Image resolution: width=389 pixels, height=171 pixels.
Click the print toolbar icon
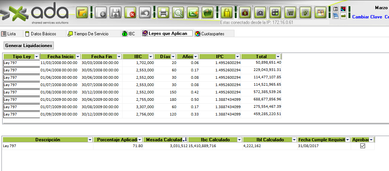point(163,13)
